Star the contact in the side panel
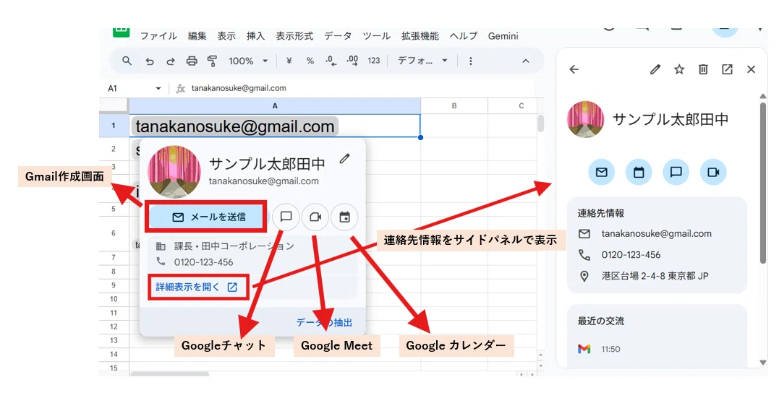Screen dimensions: 779x398 679,69
